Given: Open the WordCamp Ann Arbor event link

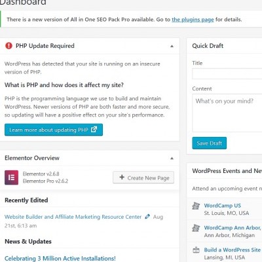Looking at the screenshot, I should 233,228.
